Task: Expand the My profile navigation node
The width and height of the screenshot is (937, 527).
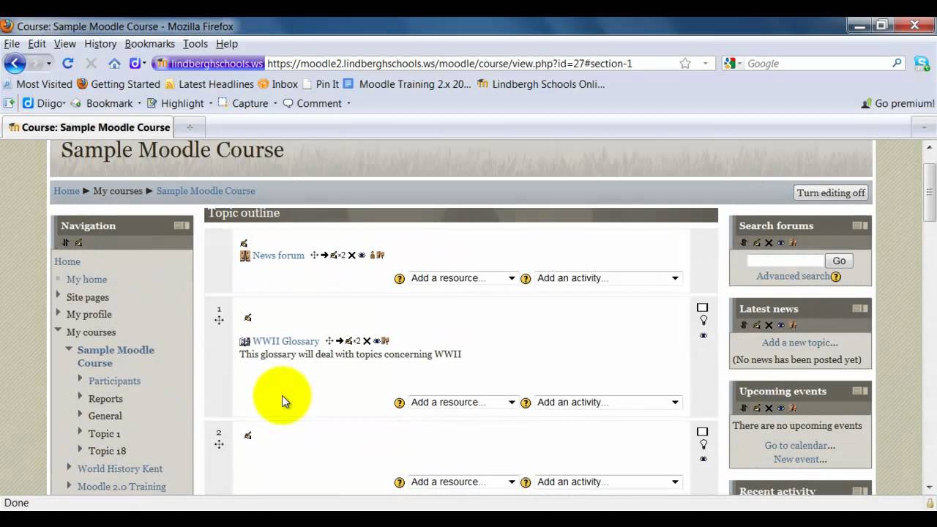Action: click(59, 313)
